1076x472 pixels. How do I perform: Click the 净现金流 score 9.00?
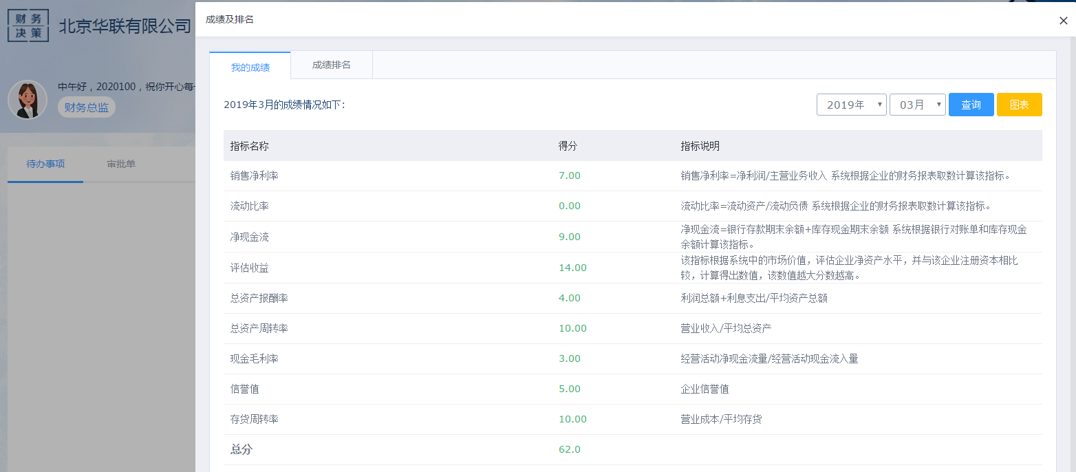569,237
